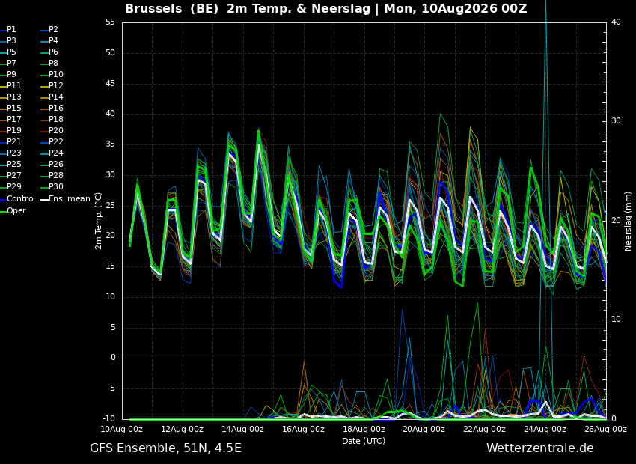Screen dimensions: 636x464
Task: Click the 14Aug 00z axis label
Action: [243, 429]
